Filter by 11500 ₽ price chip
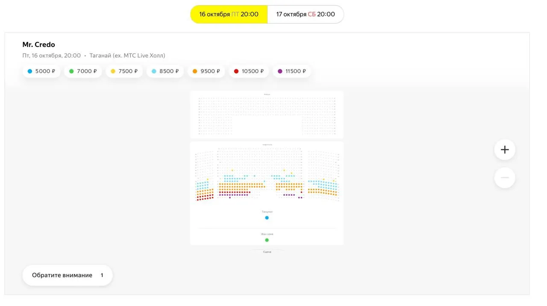The height and width of the screenshot is (306, 547). point(292,71)
